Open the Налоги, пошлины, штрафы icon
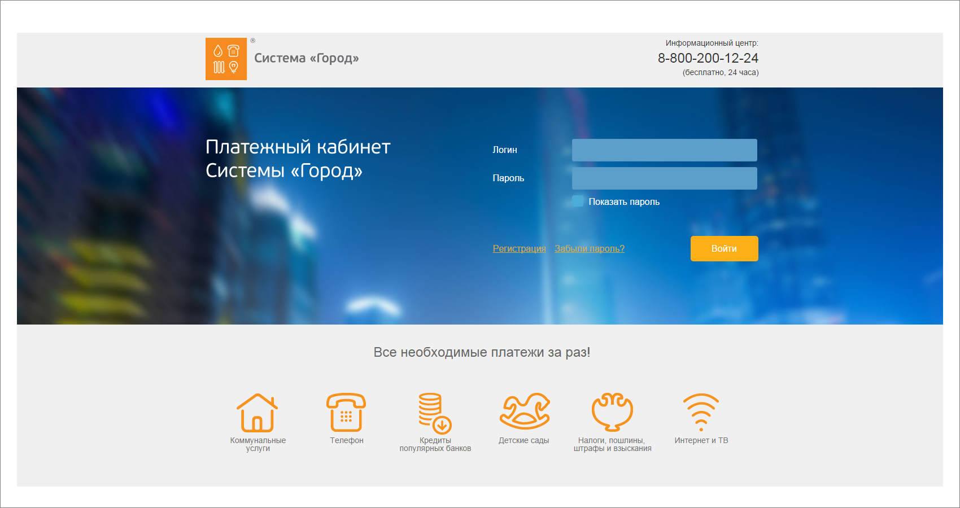The width and height of the screenshot is (960, 508). pyautogui.click(x=612, y=412)
